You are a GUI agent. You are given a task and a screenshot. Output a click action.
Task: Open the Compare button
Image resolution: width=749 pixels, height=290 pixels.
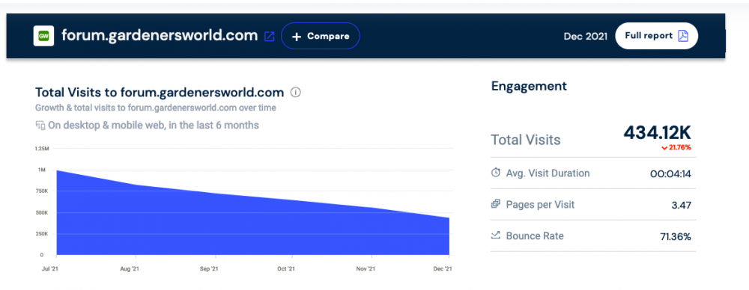click(x=321, y=36)
